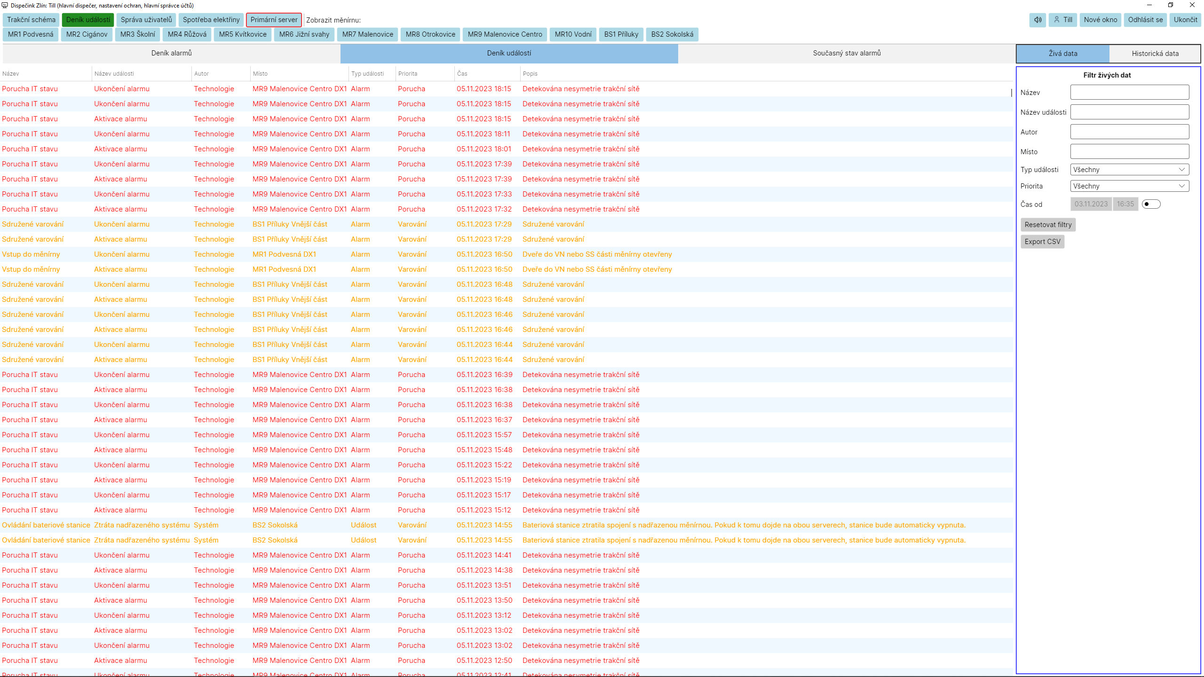Switch to Živá data tab

[1063, 54]
